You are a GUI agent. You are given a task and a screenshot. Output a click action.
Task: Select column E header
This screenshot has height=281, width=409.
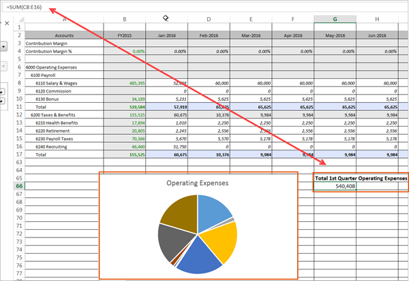(x=251, y=19)
